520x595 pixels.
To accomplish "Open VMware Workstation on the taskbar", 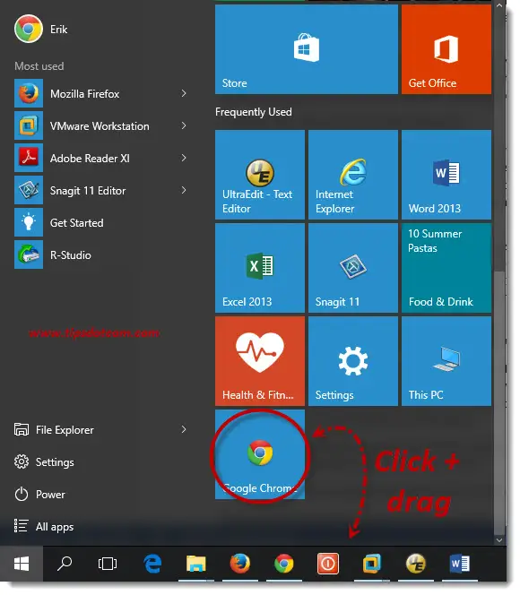I will [x=371, y=564].
